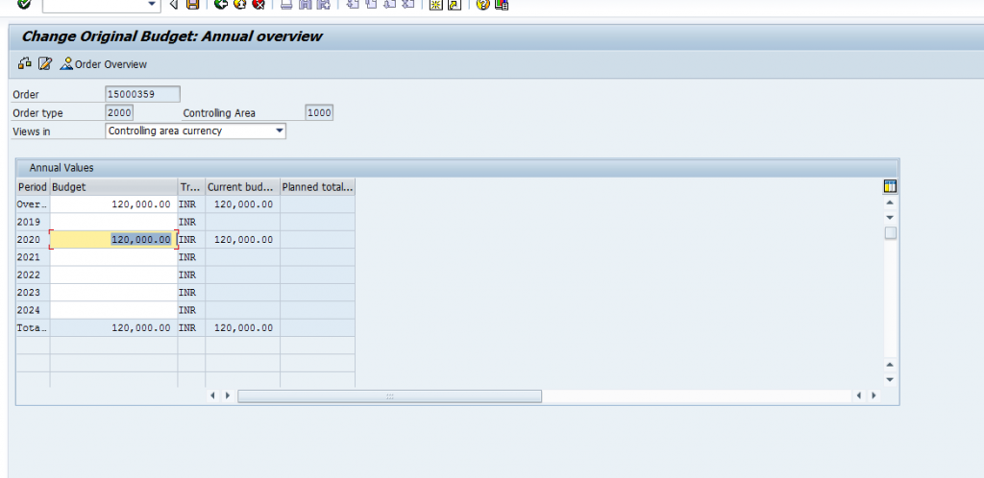Go to the previous page icon
This screenshot has width=984, height=478.
click(x=371, y=4)
